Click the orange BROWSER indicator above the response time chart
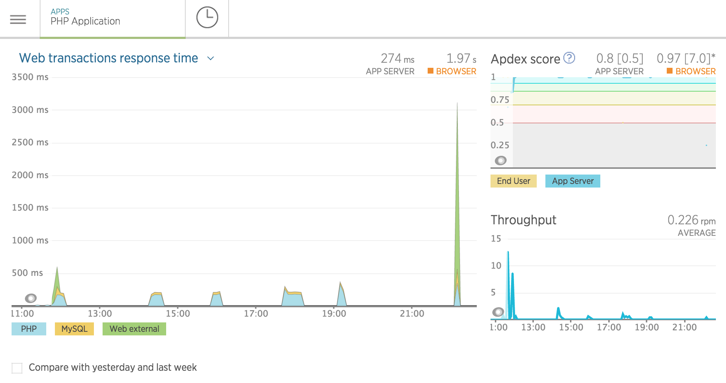Screen dimensions: 726x383 tap(452, 71)
